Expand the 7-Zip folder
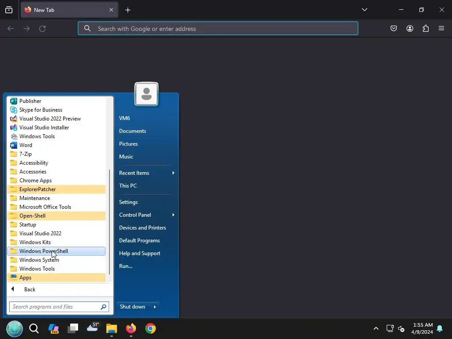The image size is (452, 339). point(56,154)
